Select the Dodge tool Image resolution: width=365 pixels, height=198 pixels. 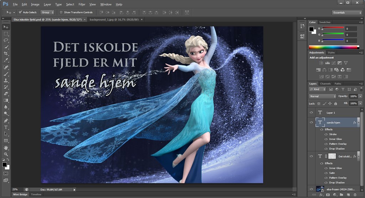tap(6, 113)
